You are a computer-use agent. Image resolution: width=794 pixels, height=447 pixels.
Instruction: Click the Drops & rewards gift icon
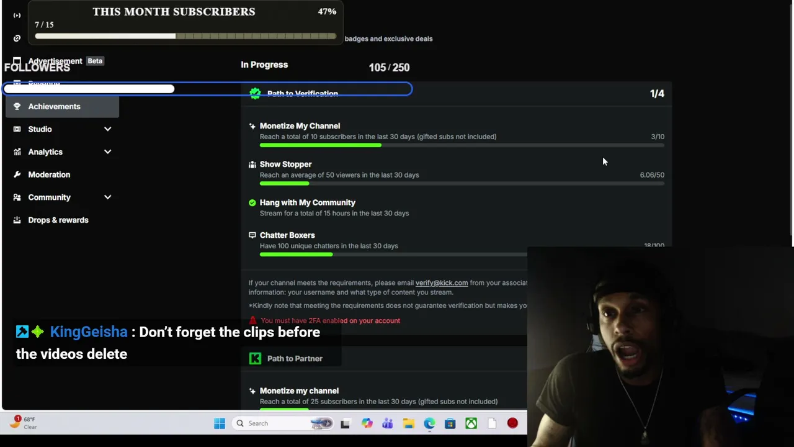tap(17, 220)
